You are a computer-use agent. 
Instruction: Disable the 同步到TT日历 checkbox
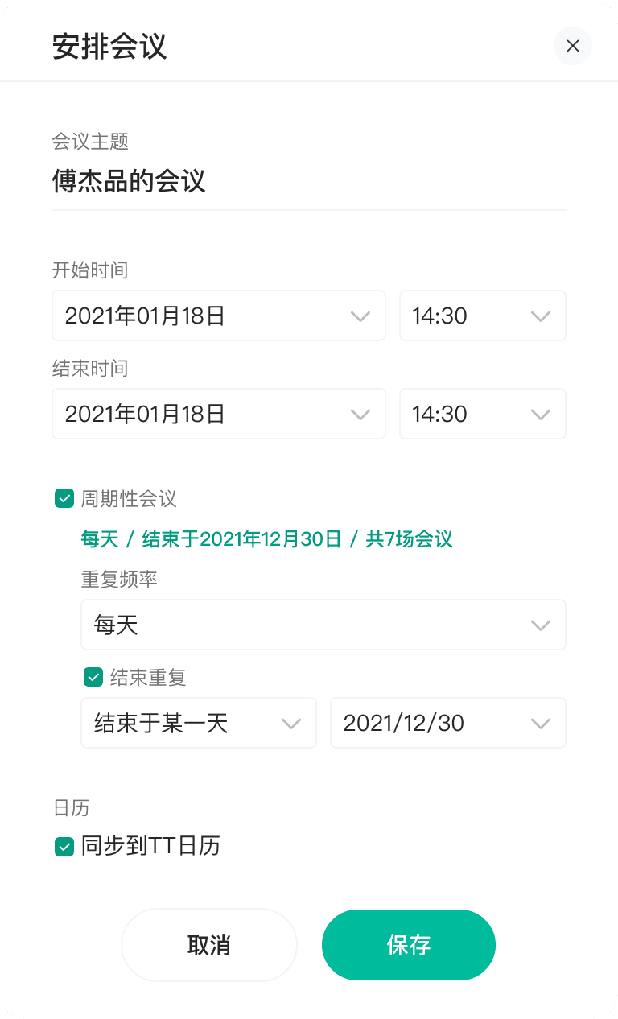coord(64,847)
